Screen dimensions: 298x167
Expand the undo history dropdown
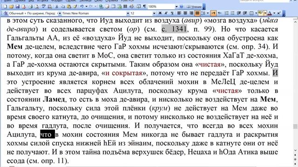pos(86,6)
